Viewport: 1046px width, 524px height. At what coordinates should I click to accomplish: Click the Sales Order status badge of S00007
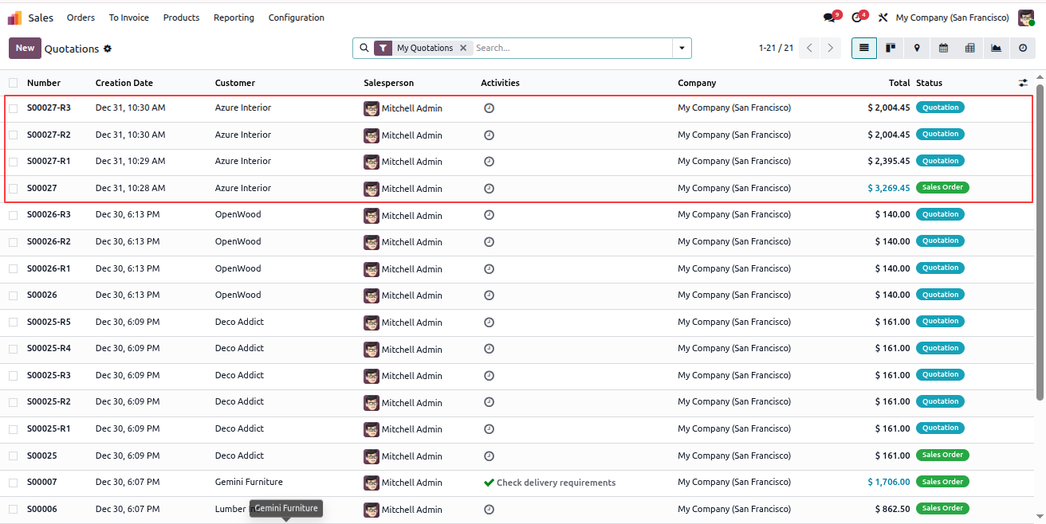click(x=942, y=481)
